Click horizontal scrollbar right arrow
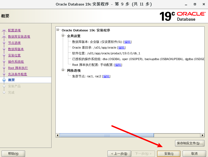Screen dimensions: 208x157 (x=202, y=135)
